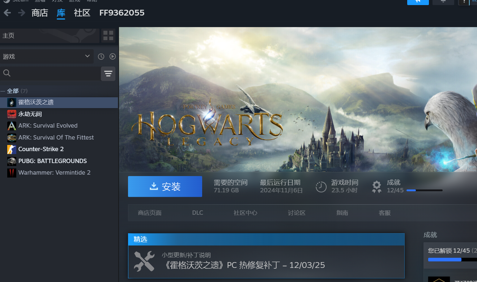Open the 商店页面 store page link
The height and width of the screenshot is (282, 477).
tap(150, 213)
